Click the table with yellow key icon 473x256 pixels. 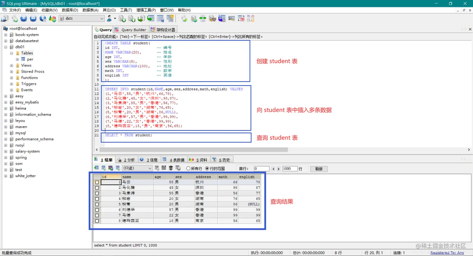(170, 19)
